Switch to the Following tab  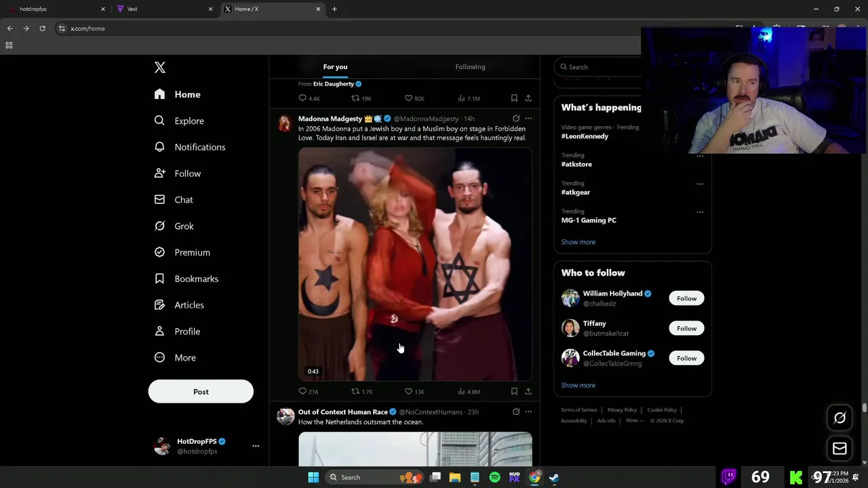tap(470, 67)
